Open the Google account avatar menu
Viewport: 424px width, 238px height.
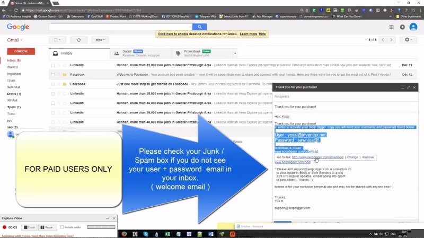(413, 27)
